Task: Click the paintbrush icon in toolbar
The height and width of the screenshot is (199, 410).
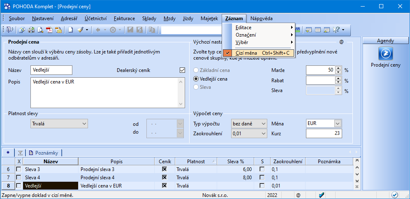Action: point(80,30)
